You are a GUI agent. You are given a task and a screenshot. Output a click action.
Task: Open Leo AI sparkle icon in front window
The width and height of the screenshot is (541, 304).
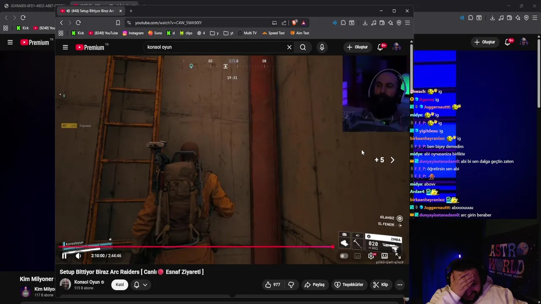coord(391,23)
